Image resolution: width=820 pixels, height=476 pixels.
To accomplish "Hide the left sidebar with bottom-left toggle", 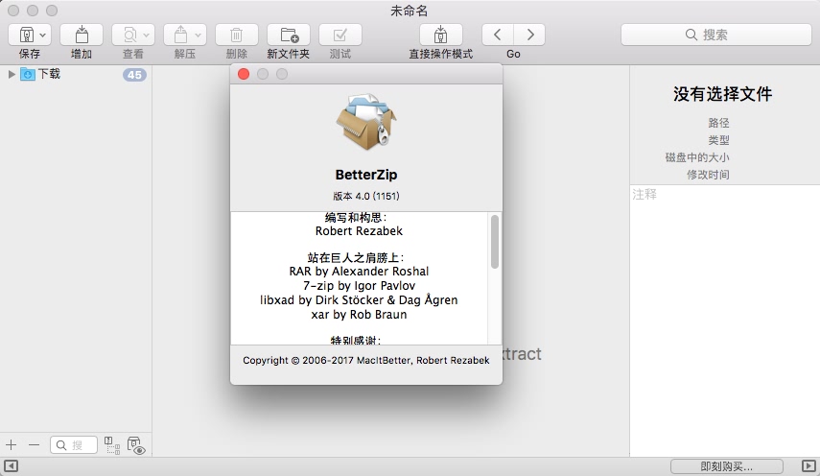I will click(11, 466).
